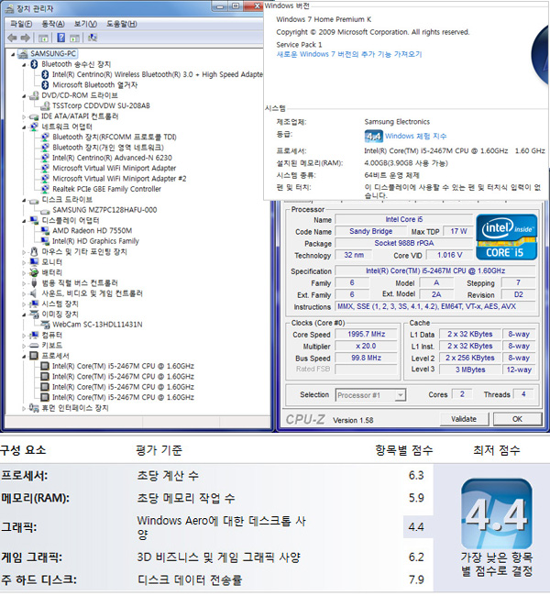550x596 pixels.
Task: Click the Specification field in CPU-Z
Action: 435,270
